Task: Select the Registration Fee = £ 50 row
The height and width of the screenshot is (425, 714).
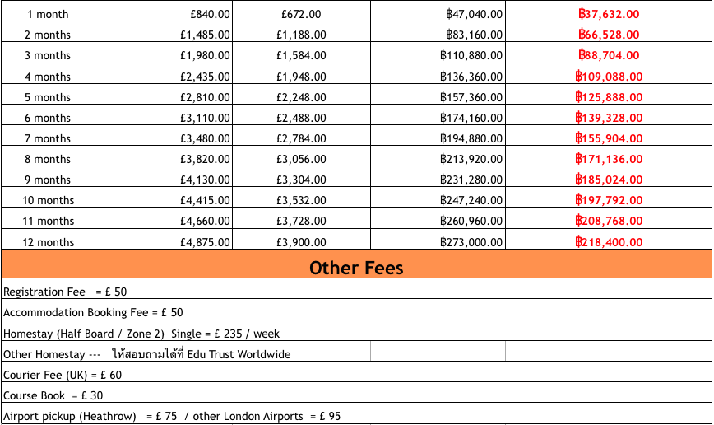Action: [x=66, y=292]
